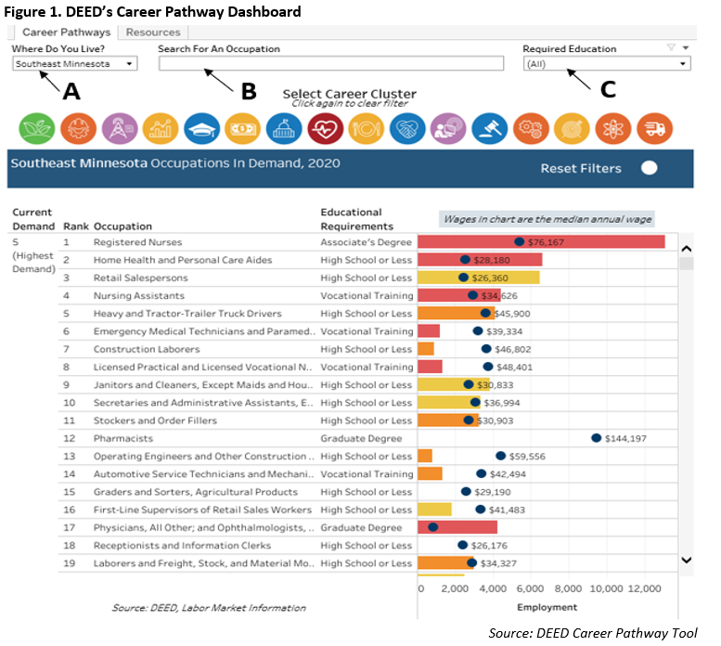Click the white Reset Filters circle button

click(650, 168)
